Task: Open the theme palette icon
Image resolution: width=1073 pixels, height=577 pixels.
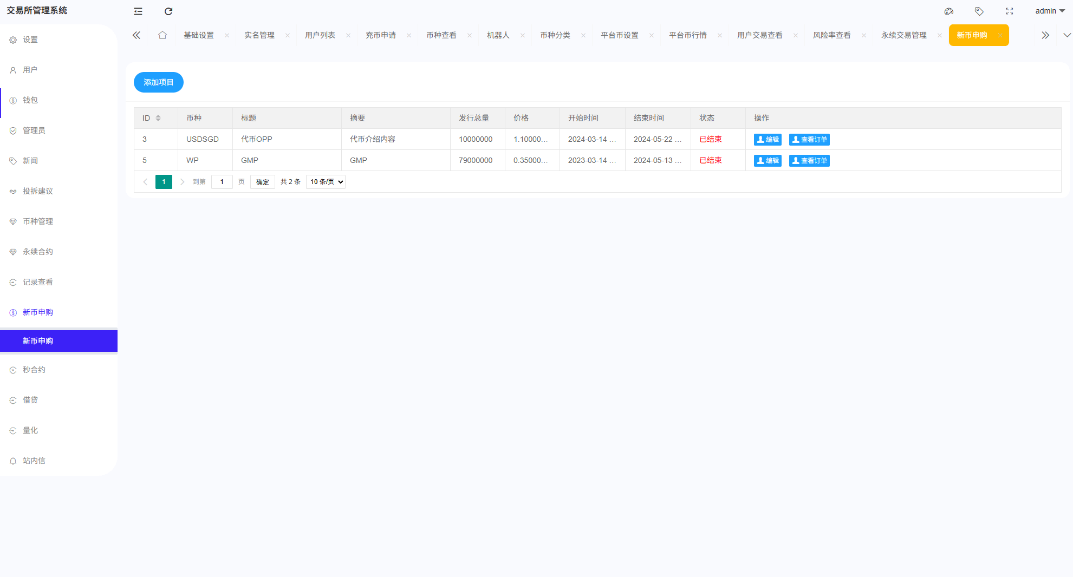Action: click(948, 11)
